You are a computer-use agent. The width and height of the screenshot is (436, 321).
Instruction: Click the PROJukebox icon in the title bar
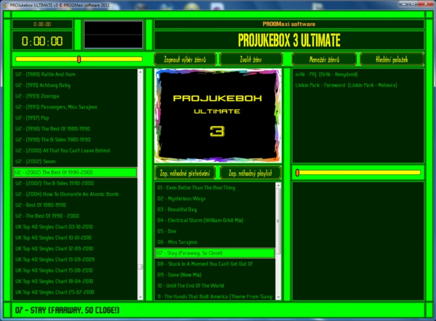(5, 5)
